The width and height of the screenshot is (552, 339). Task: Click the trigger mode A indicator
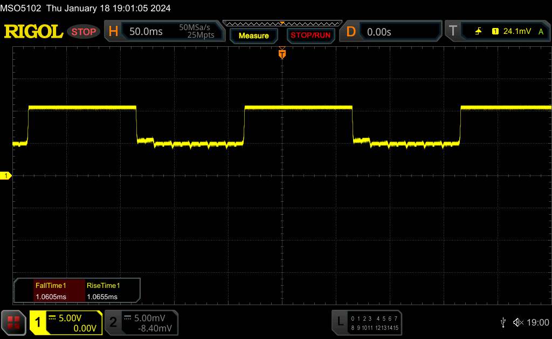point(541,32)
